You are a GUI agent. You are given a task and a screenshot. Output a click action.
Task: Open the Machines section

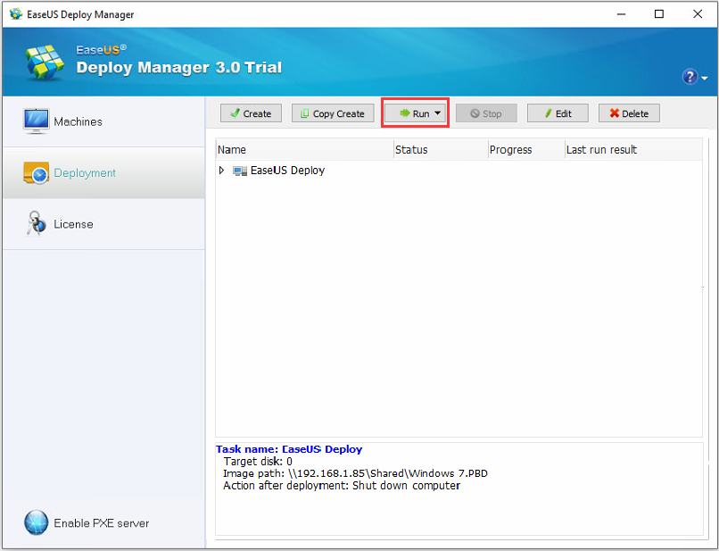(x=103, y=121)
